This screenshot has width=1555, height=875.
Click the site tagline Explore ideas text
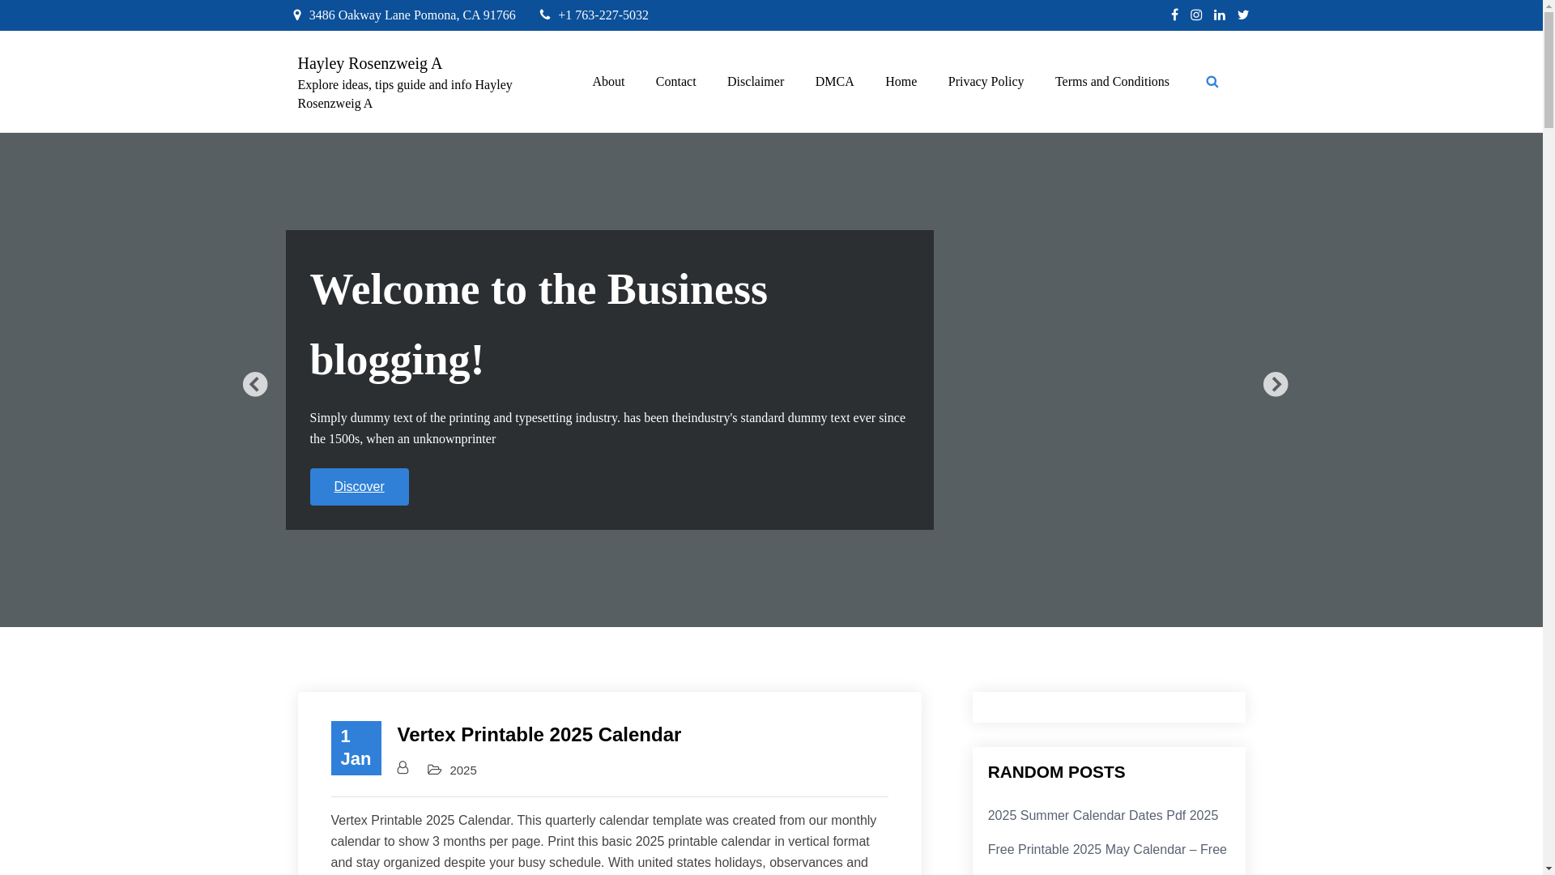[405, 94]
